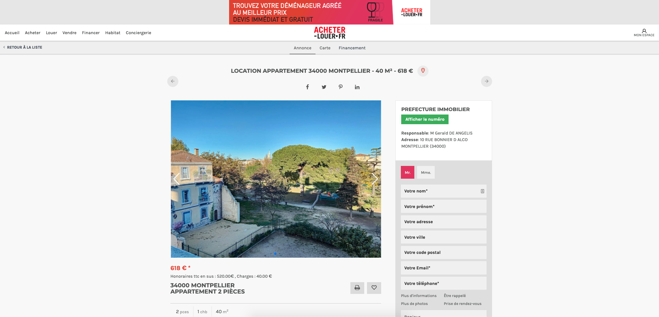The height and width of the screenshot is (317, 659).
Task: Go to next listing with right arrow circle
Action: [487, 81]
